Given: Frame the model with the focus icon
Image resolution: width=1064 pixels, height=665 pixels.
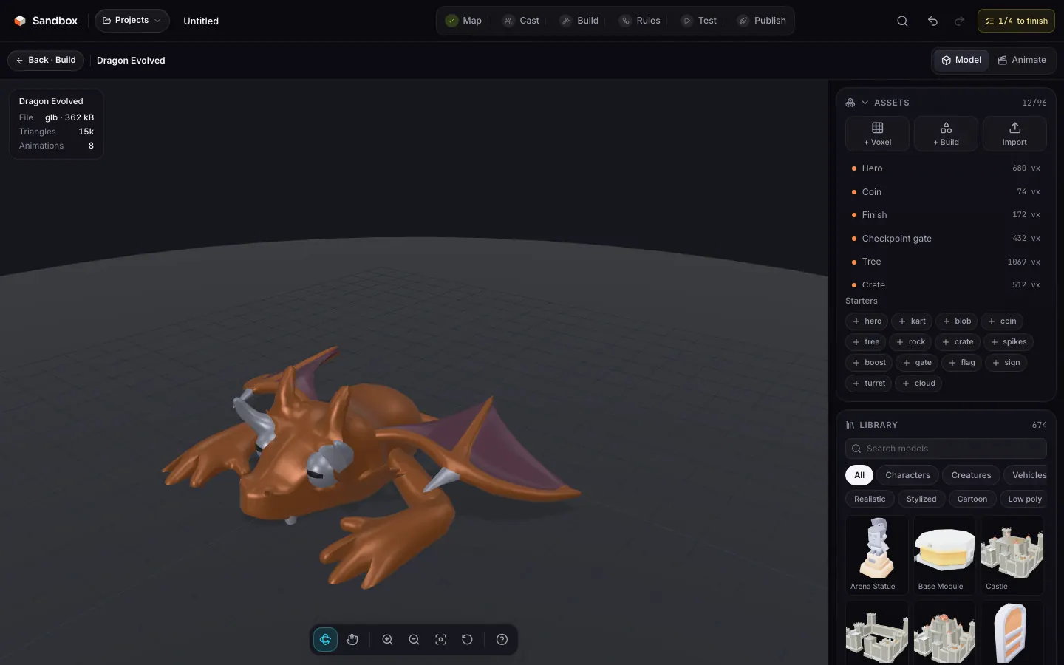Looking at the screenshot, I should pyautogui.click(x=440, y=640).
